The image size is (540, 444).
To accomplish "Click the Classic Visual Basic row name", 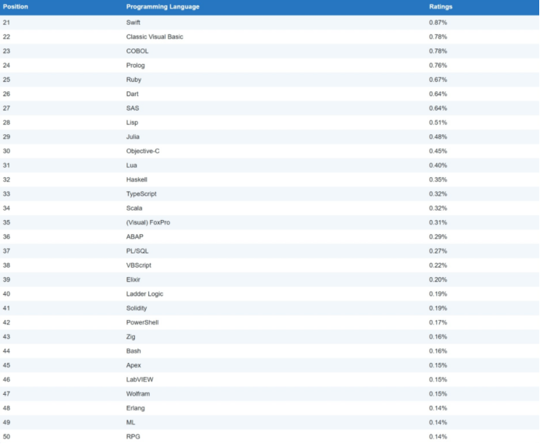I will pos(155,37).
